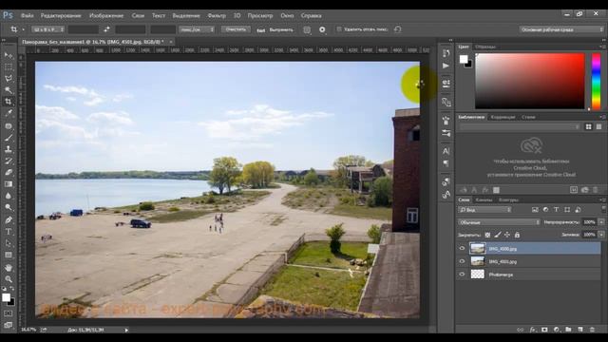Select the Dodge tool
Screen dimensions: 608x342
click(x=9, y=207)
